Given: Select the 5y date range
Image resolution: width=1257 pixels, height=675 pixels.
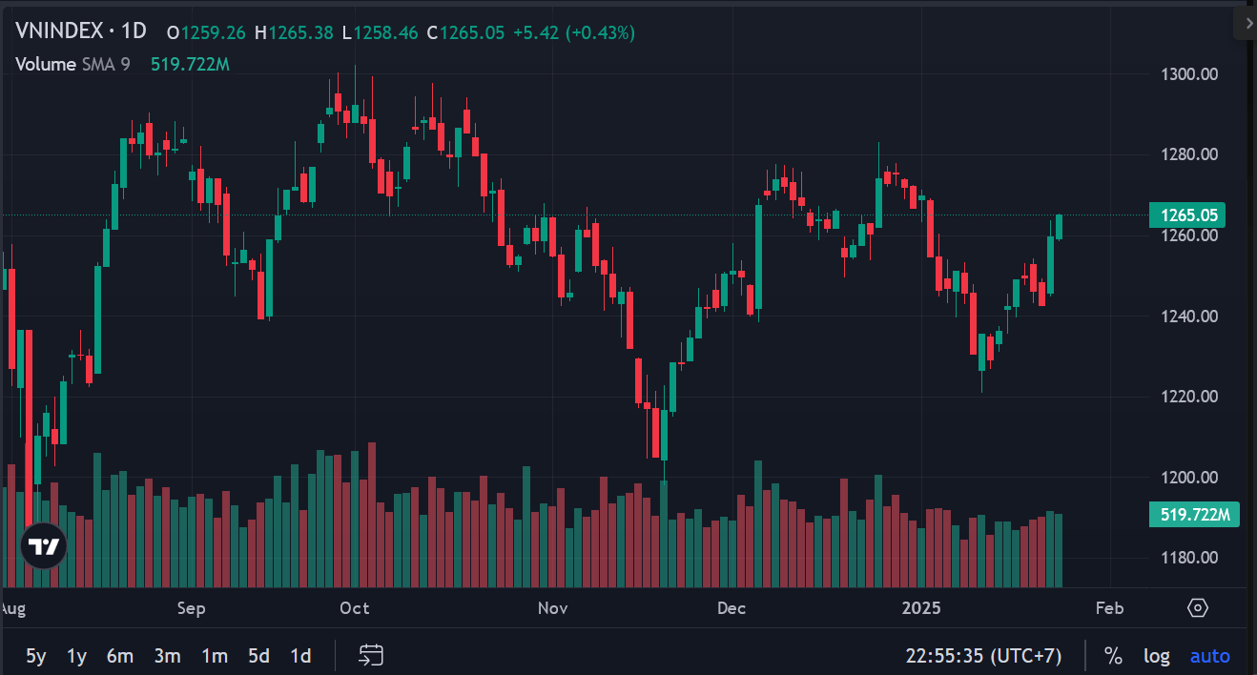Looking at the screenshot, I should pyautogui.click(x=35, y=656).
